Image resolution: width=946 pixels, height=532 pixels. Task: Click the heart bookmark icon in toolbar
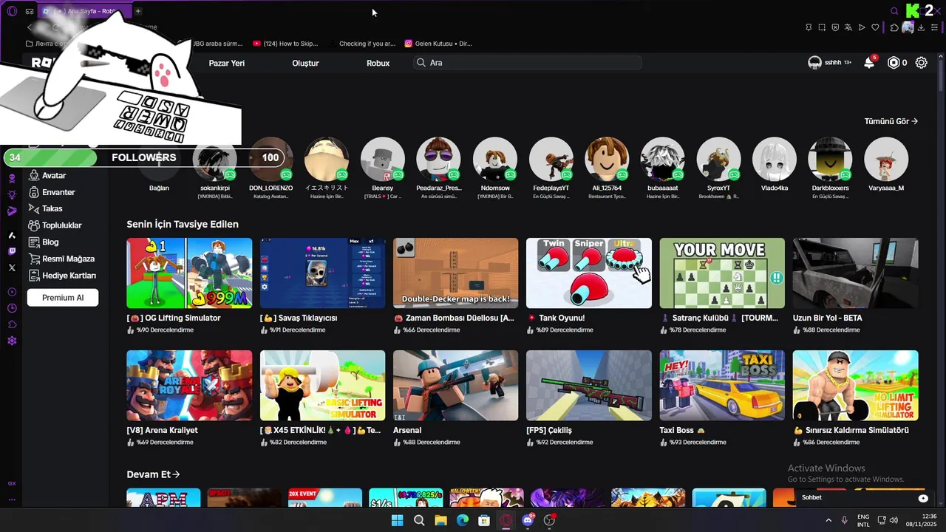pyautogui.click(x=875, y=27)
